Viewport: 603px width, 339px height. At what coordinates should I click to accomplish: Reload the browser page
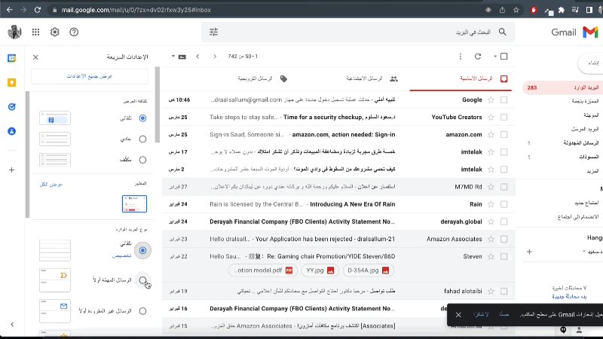coord(37,10)
